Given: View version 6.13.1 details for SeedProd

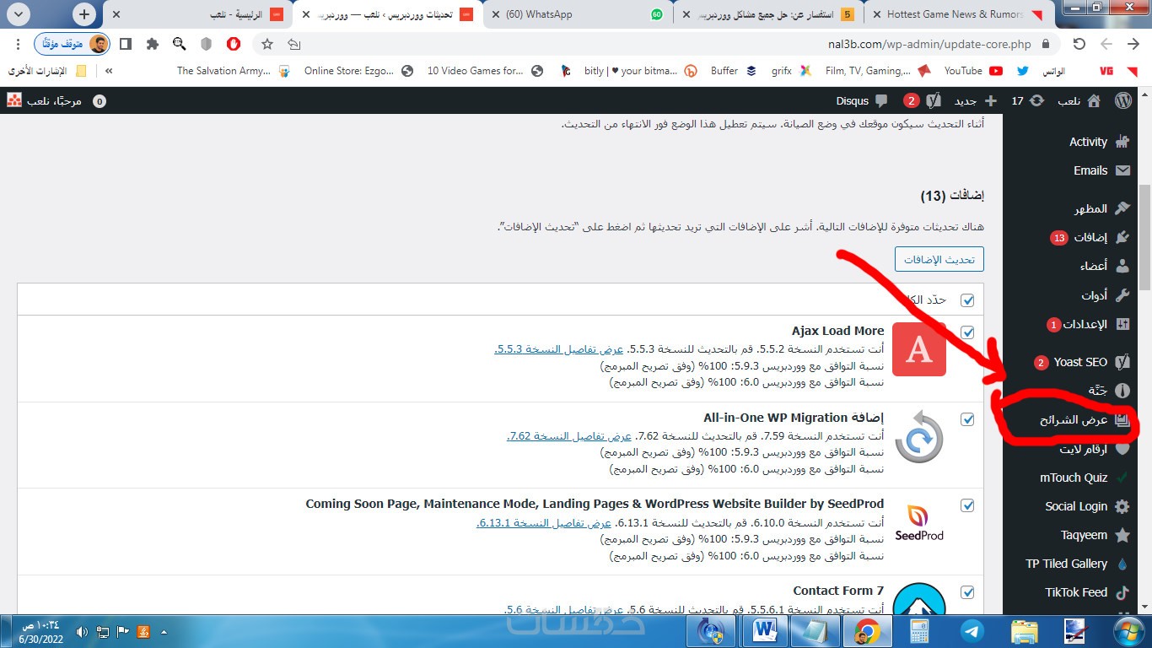Looking at the screenshot, I should tap(543, 523).
